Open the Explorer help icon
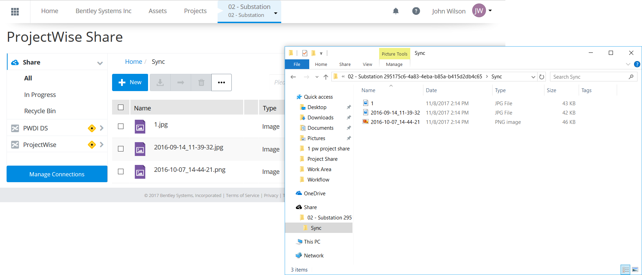This screenshot has width=642, height=275. pos(637,64)
